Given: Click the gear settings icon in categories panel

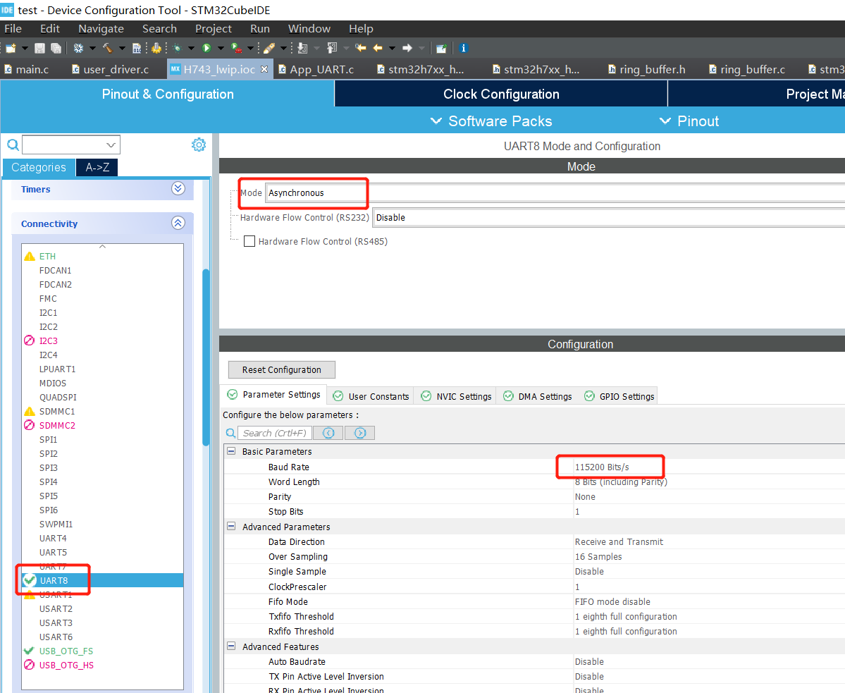Looking at the screenshot, I should coord(199,145).
